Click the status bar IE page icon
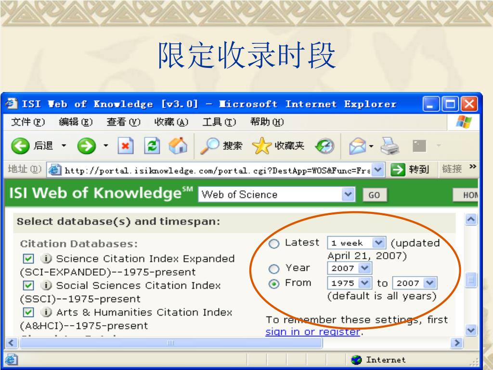The width and height of the screenshot is (493, 370). click(x=11, y=359)
